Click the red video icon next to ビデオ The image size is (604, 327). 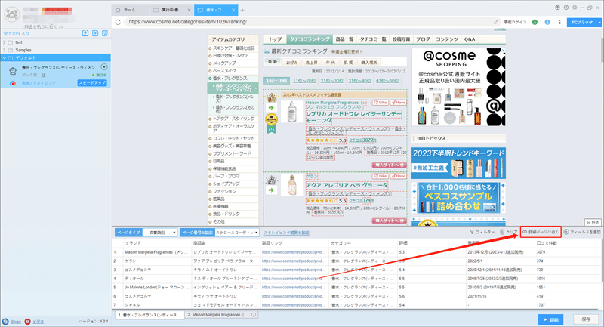point(27,322)
